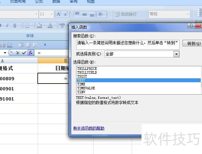Click the 转到(G) button

click(192, 43)
